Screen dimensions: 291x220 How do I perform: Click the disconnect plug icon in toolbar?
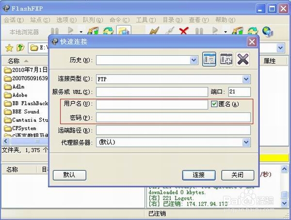170,31
